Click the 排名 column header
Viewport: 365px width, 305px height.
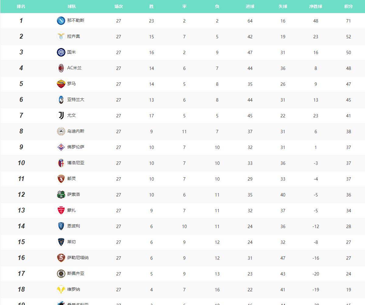coord(21,6)
